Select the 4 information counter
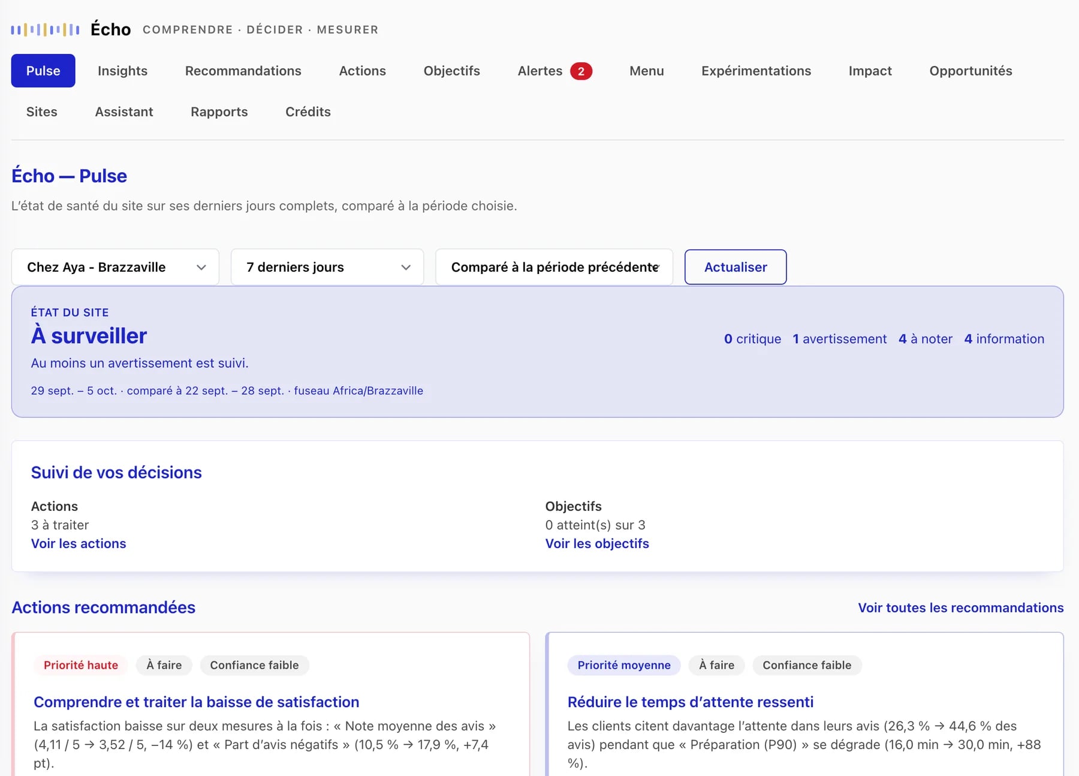 click(x=1004, y=339)
